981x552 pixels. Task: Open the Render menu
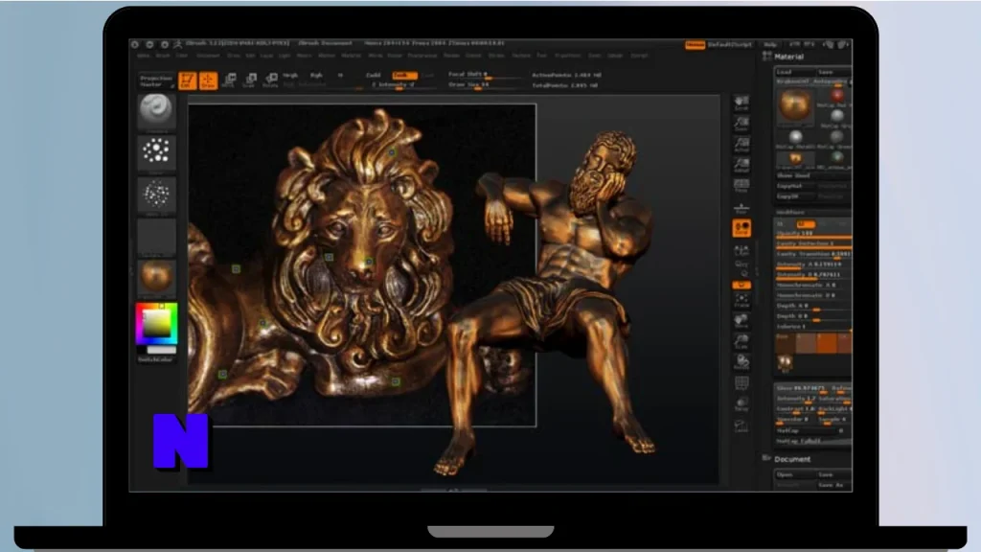tap(451, 56)
